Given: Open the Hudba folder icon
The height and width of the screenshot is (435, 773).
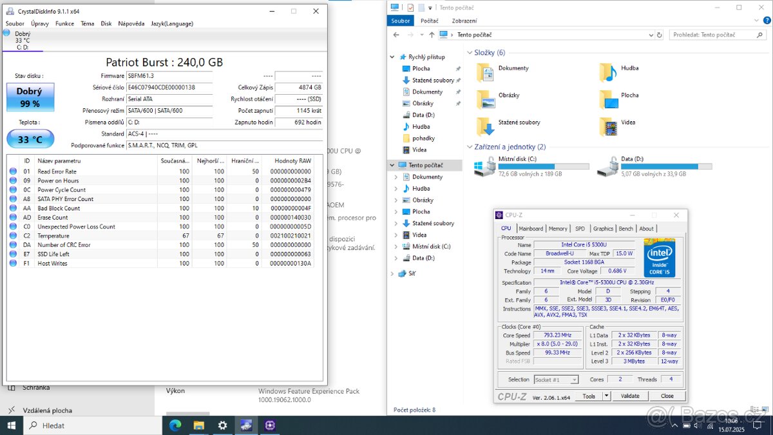Looking at the screenshot, I should pyautogui.click(x=606, y=71).
